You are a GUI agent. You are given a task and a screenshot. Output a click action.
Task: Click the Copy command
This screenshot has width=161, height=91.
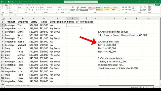tap(11, 9)
